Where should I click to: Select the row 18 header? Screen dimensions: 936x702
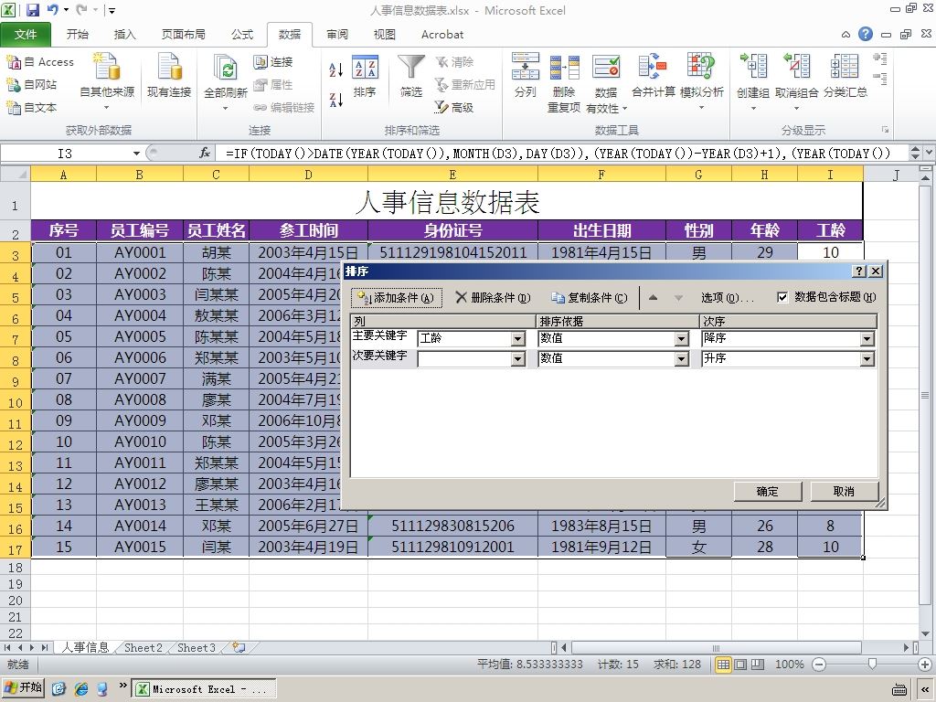click(16, 567)
